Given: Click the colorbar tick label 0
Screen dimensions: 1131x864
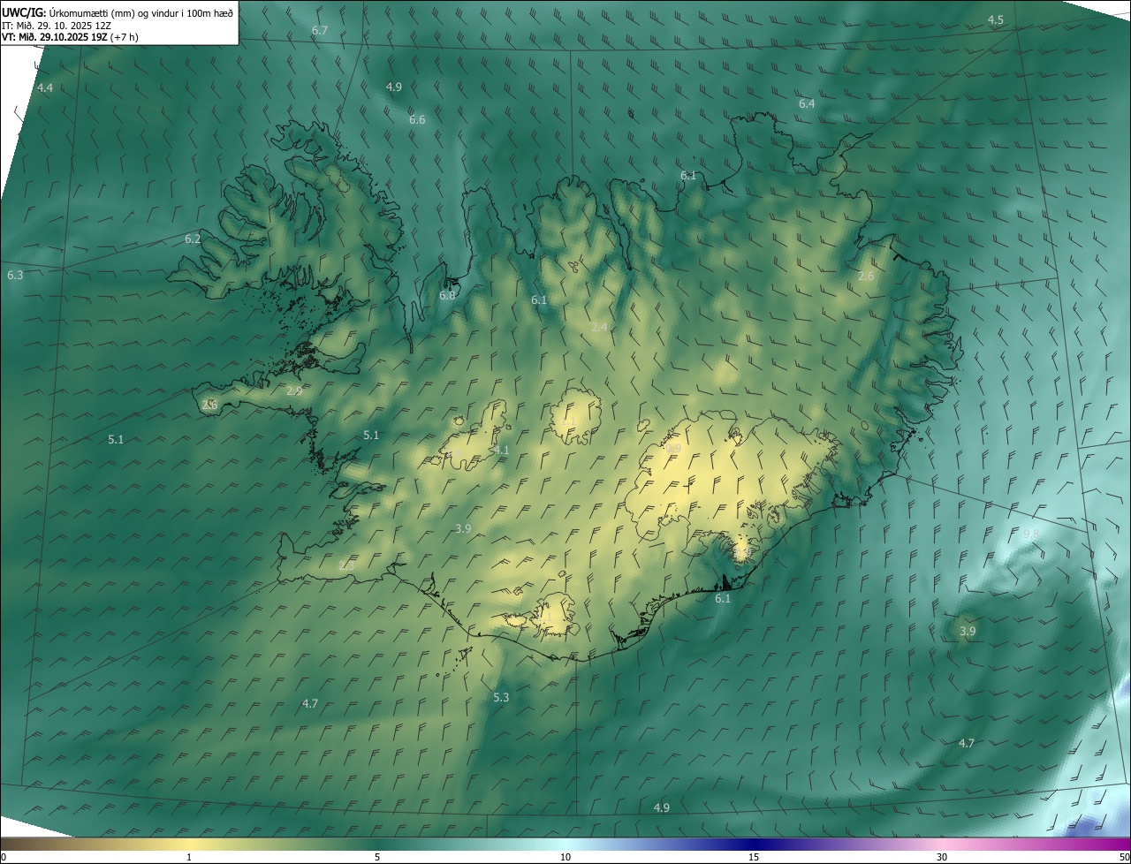Looking at the screenshot, I should click(x=4, y=857).
